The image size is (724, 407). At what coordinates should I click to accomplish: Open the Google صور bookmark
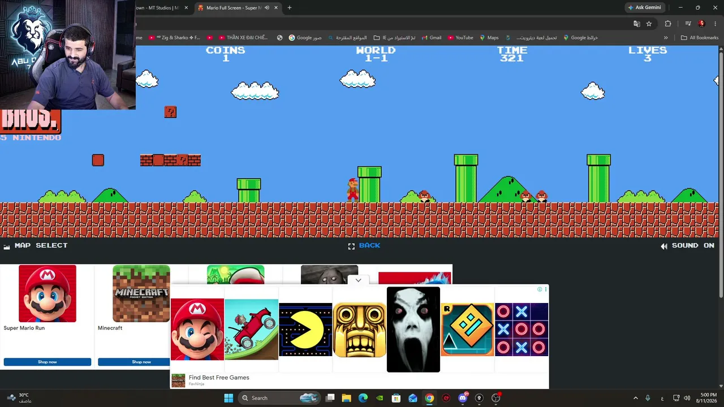[305, 38]
